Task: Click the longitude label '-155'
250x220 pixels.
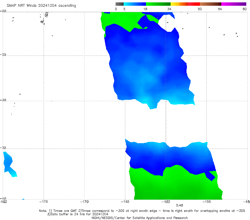Action: [x=207, y=202]
